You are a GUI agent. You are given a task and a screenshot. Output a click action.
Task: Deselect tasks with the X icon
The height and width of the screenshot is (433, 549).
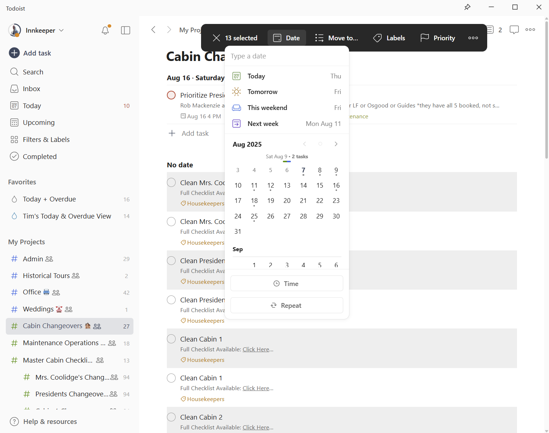coord(216,38)
